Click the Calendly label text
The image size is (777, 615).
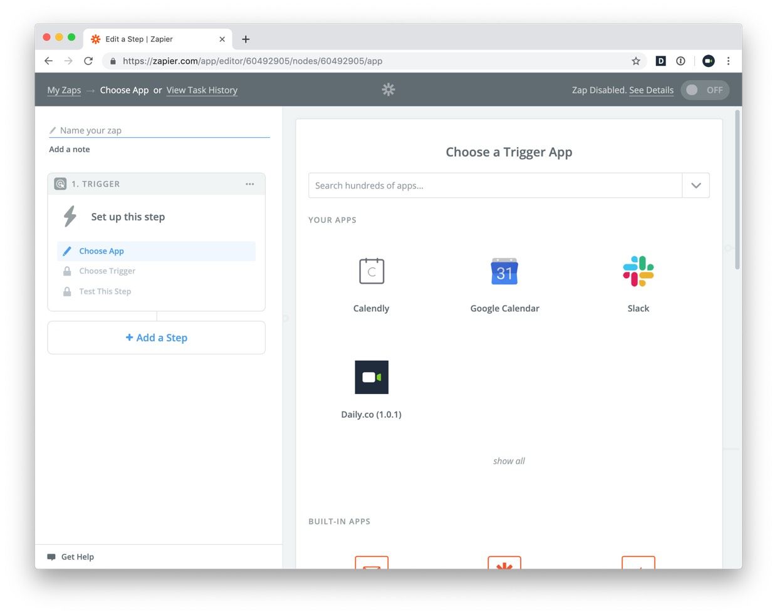tap(371, 308)
